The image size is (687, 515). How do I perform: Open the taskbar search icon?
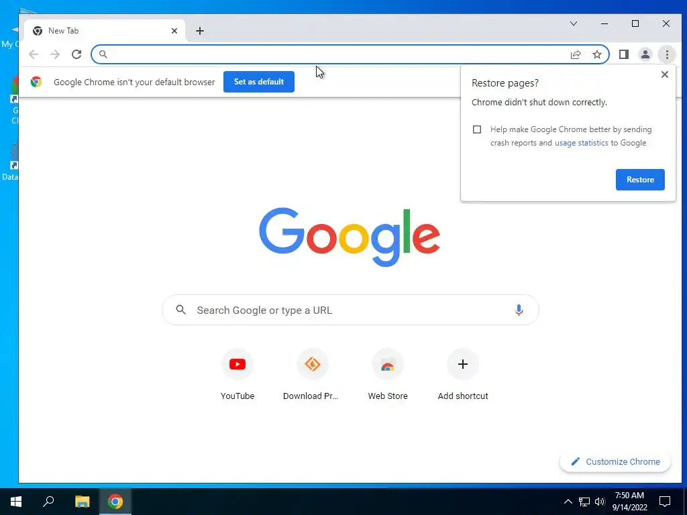tap(48, 502)
